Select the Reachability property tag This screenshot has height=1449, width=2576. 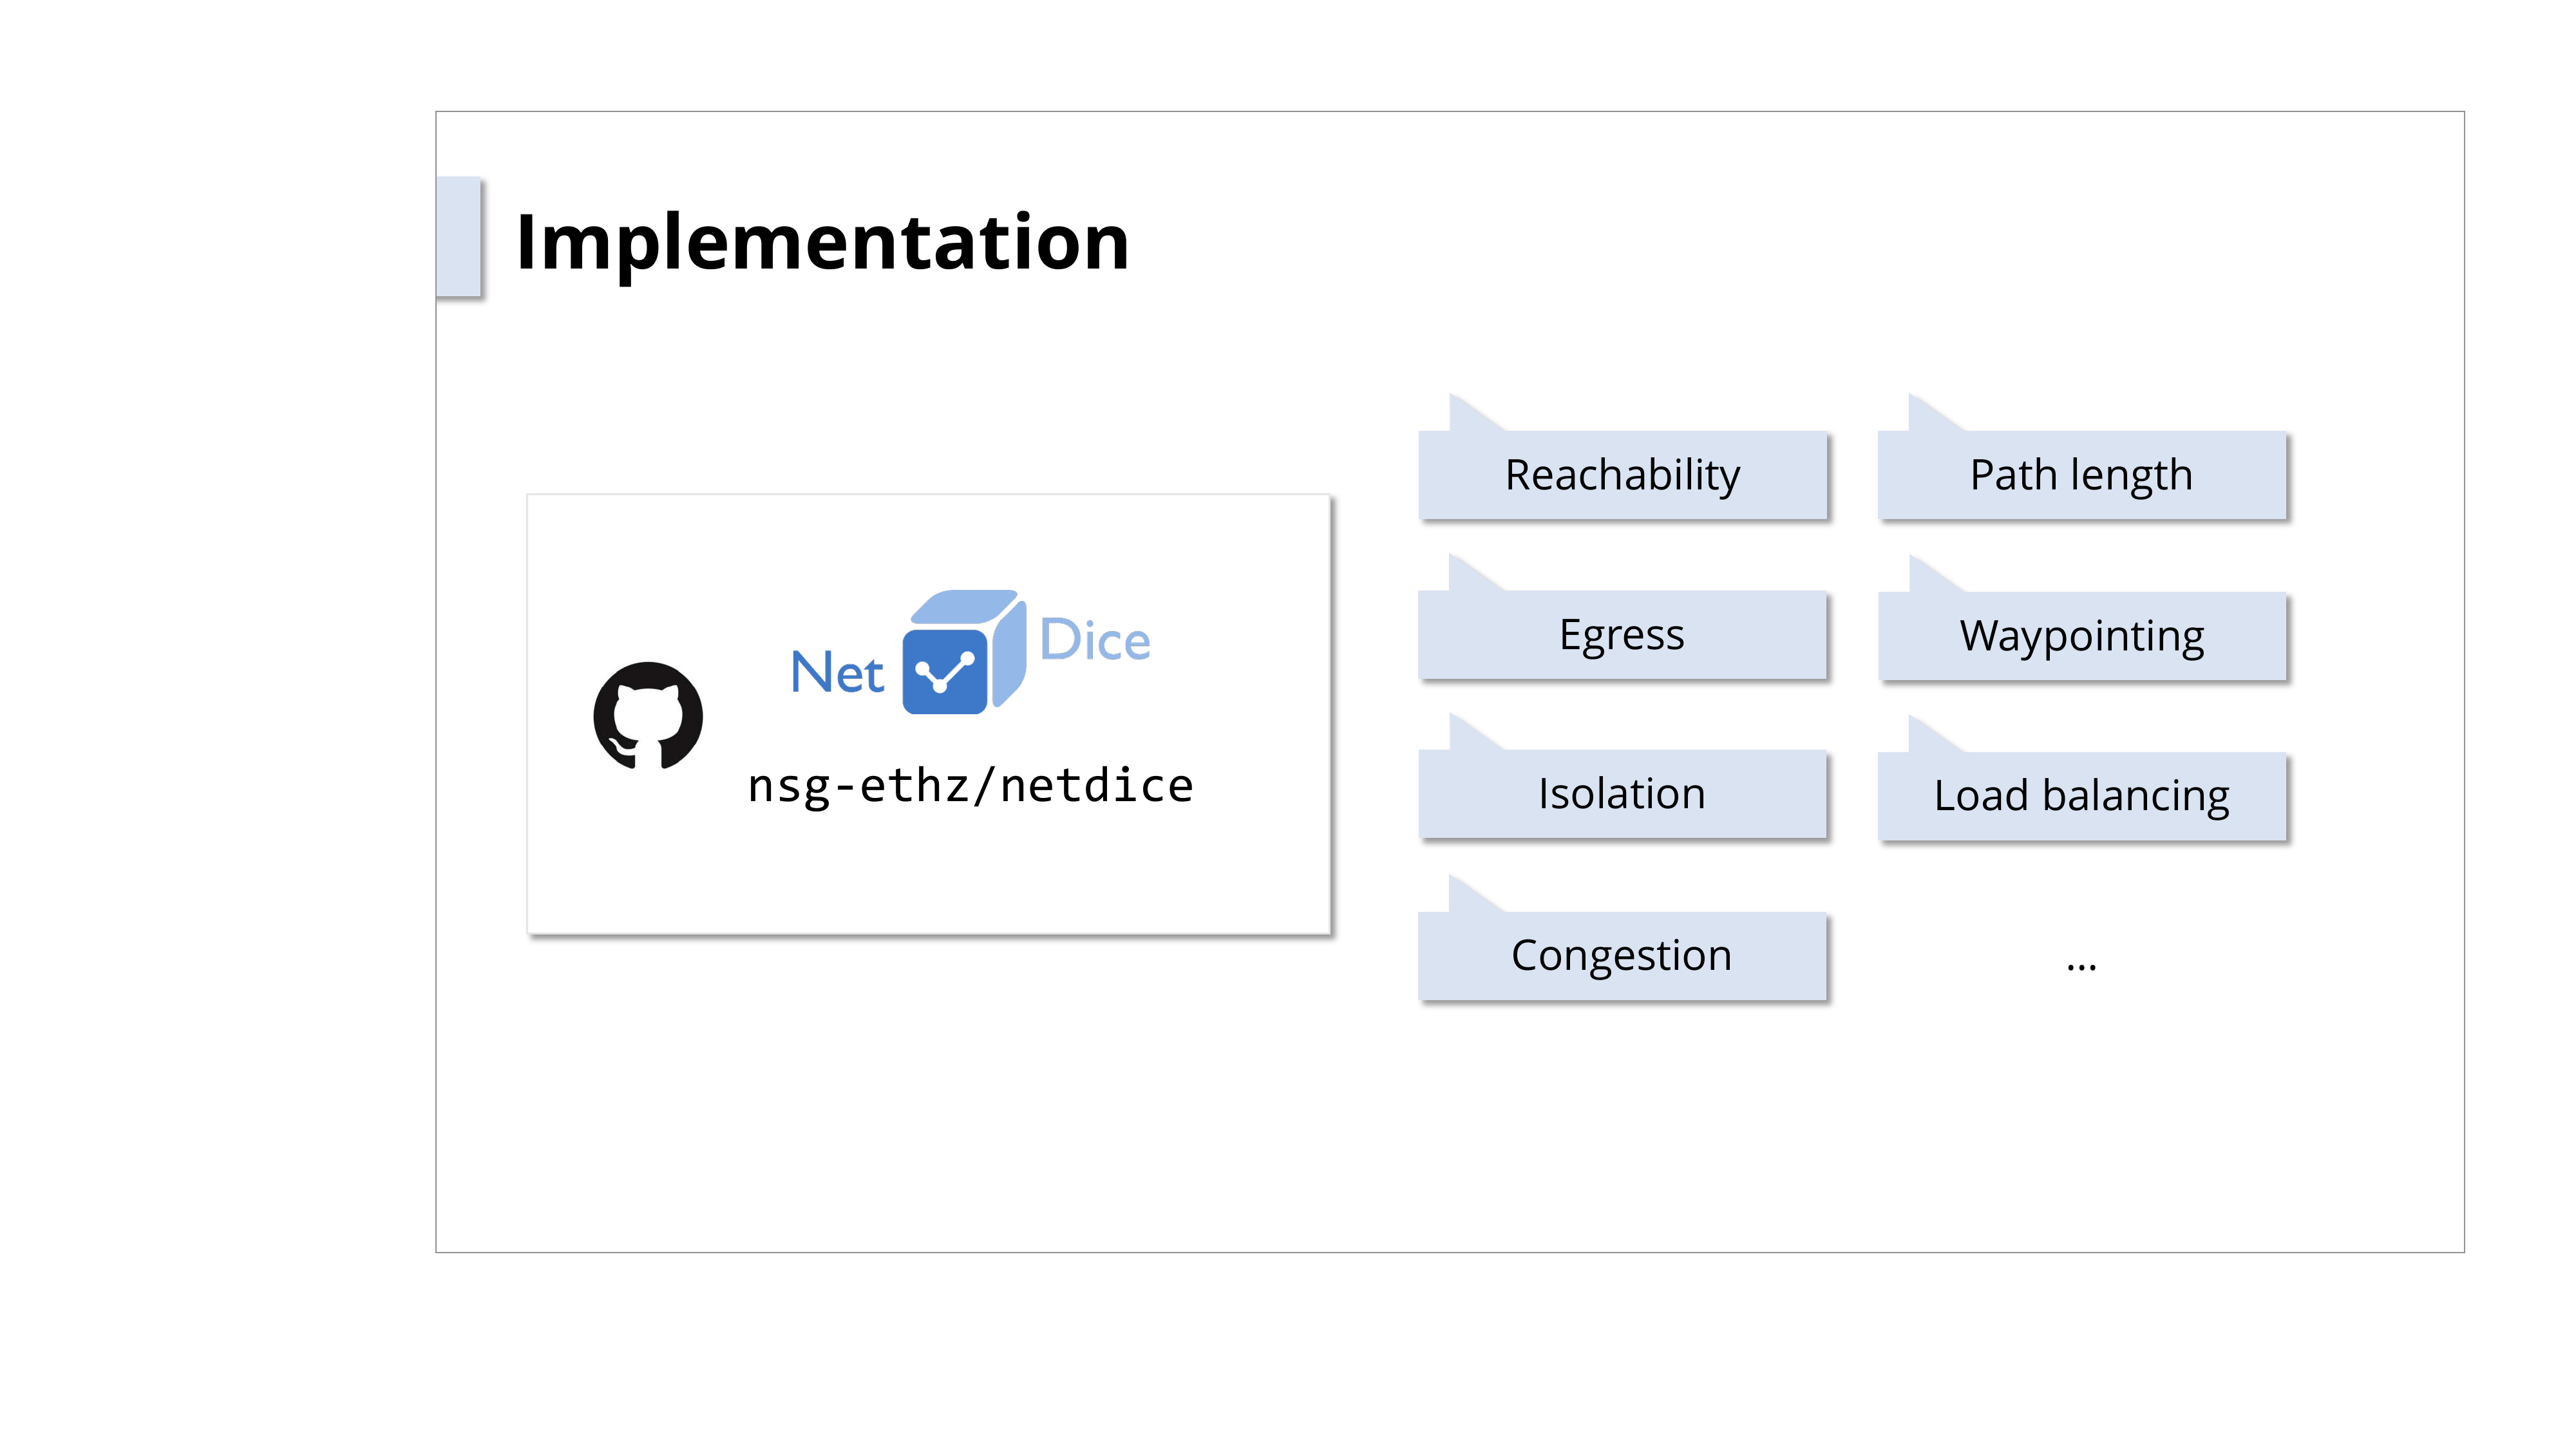coord(1622,475)
